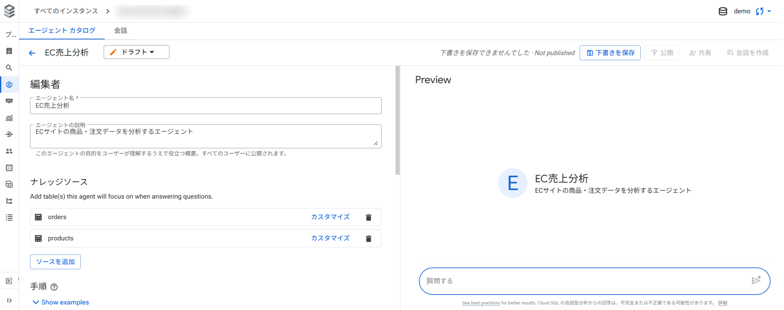Click カスタマイズ for the orders table
The image size is (784, 310).
click(330, 217)
